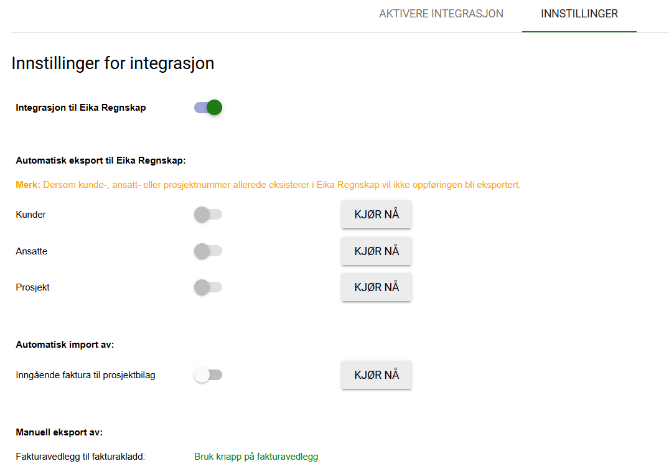Run Kunder export with Kjør nå

coord(377,215)
